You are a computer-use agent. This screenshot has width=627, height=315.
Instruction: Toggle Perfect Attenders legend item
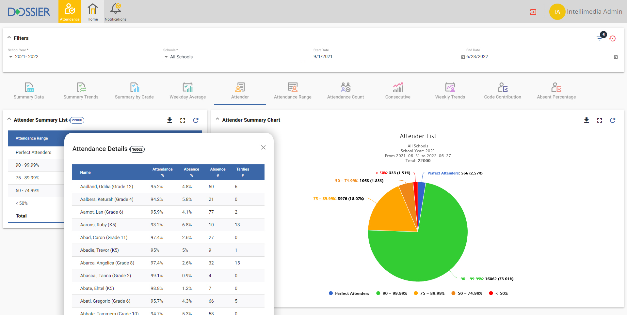[349, 293]
